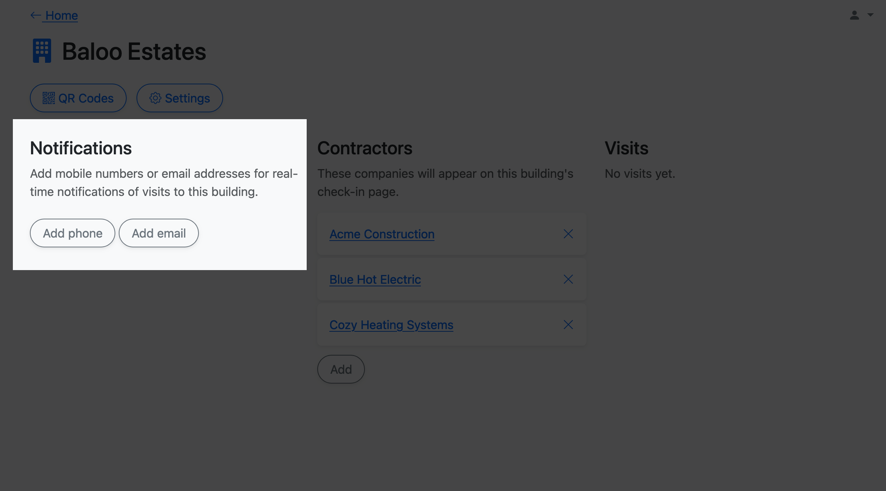This screenshot has height=491, width=886.
Task: Click Add button under Contractors list
Action: click(x=341, y=369)
